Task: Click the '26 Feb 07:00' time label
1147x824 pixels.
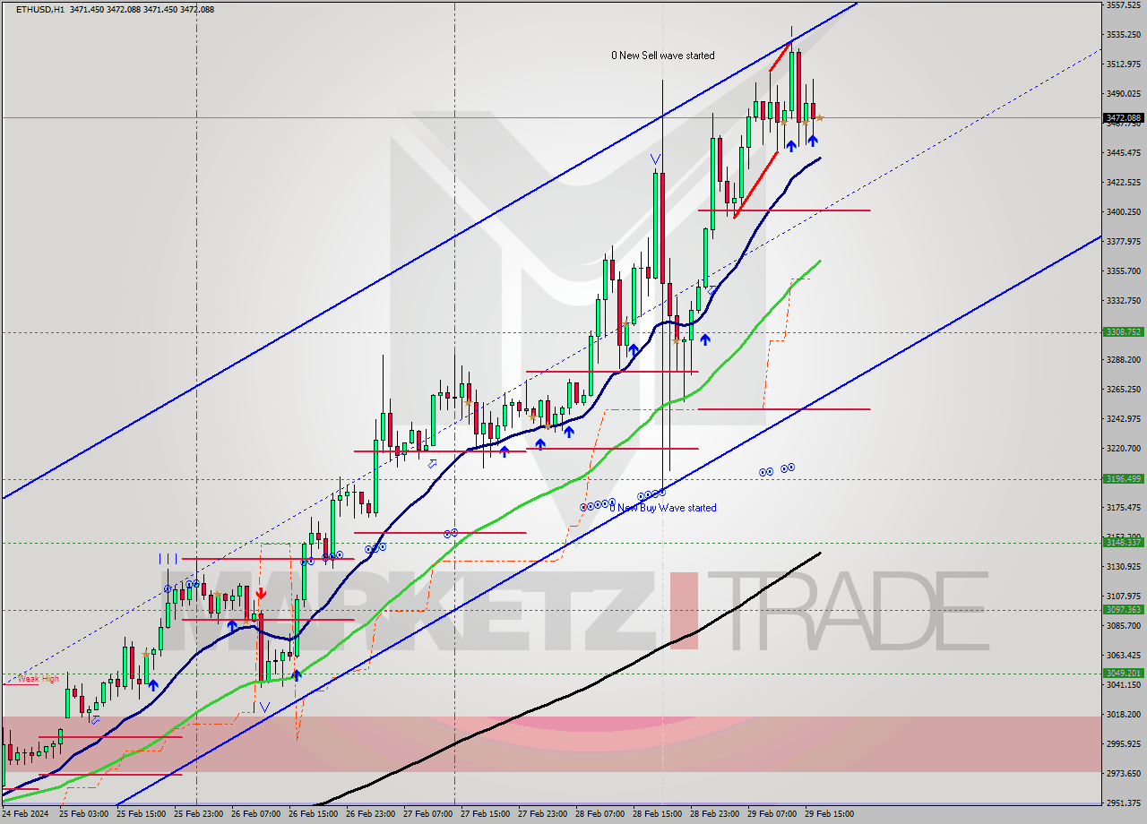Action: point(255,815)
